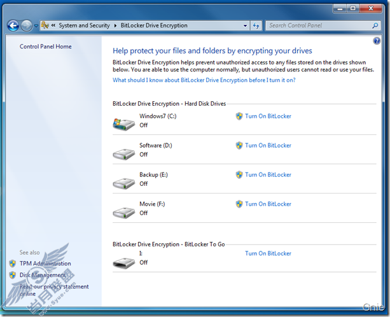Click the Off status under Windows7 (C:)
Viewport: 390px width, 317px height.
point(144,125)
